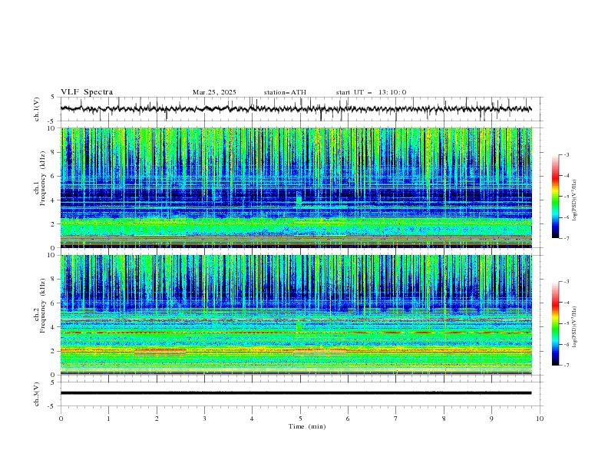Click the lower 'log(PSD)(V²/Hz)' colorbar label
608x470 pixels.
coord(575,327)
